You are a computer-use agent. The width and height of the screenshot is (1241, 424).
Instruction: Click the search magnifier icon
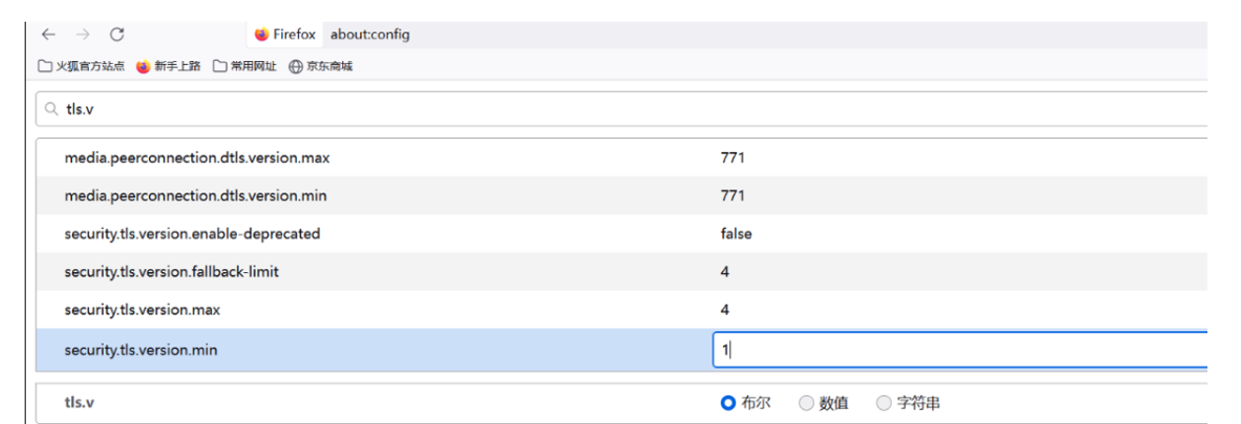(51, 110)
